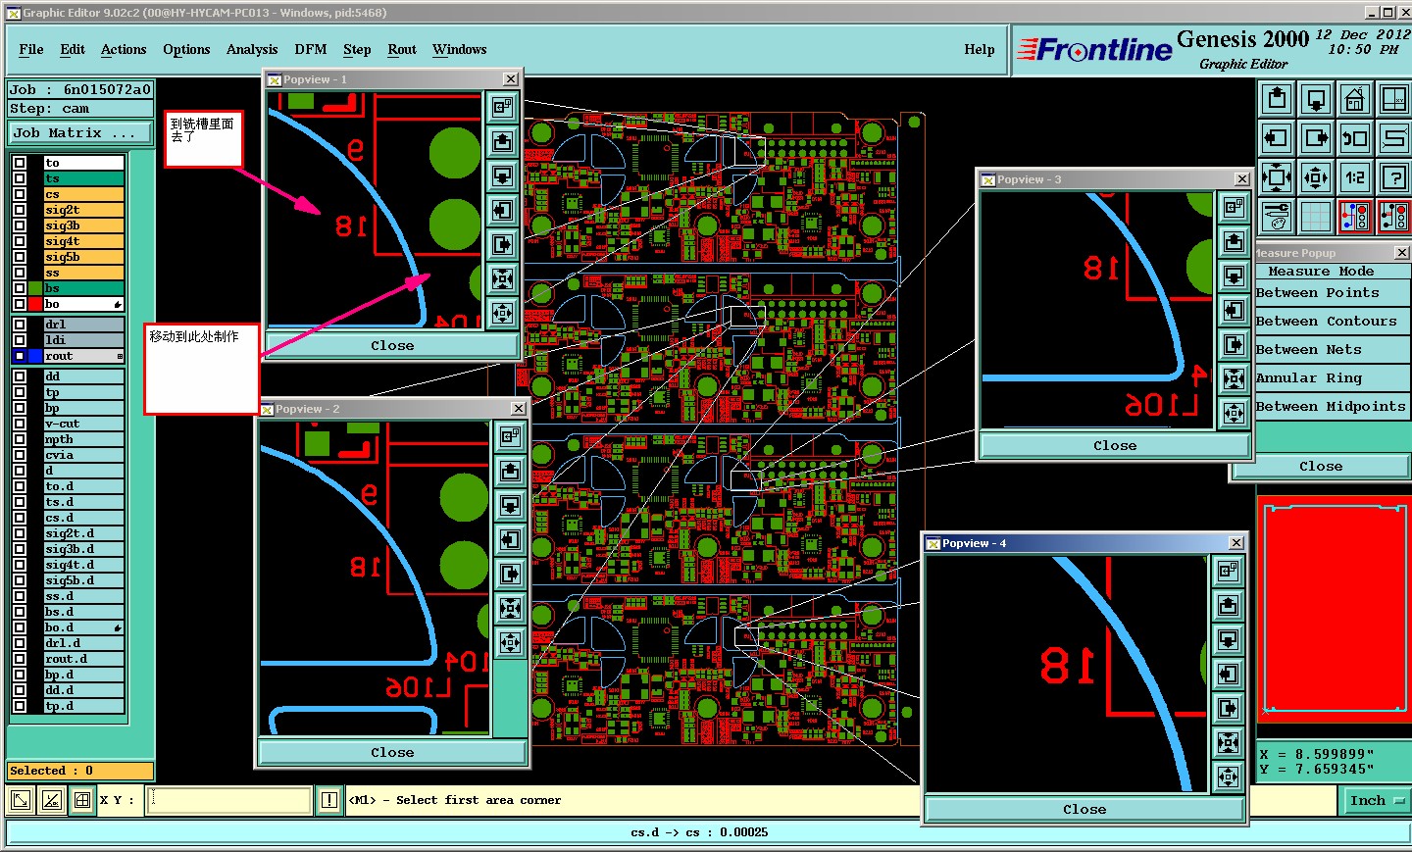Click green color swatch of 'bs' layer

(x=35, y=288)
